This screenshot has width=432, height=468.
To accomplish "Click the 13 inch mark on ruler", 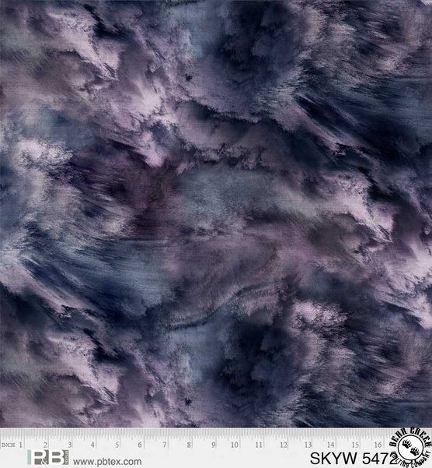I will click(308, 445).
